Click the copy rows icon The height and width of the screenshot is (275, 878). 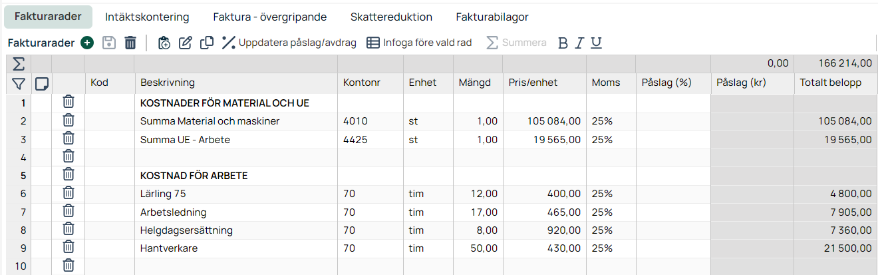pos(207,43)
